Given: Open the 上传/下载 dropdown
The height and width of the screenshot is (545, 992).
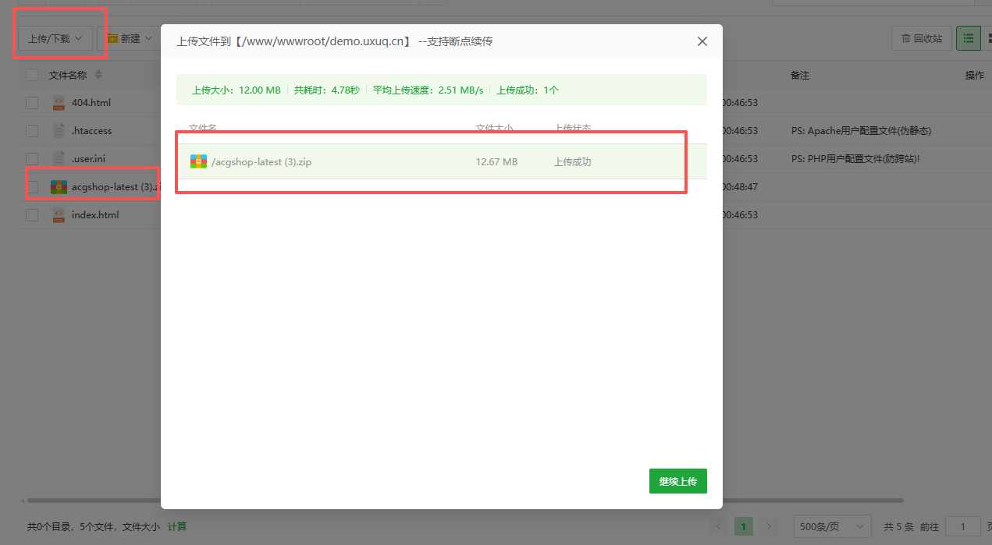Looking at the screenshot, I should tap(55, 38).
